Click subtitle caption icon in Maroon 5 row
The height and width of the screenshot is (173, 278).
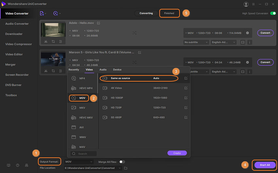pyautogui.click(x=243, y=71)
